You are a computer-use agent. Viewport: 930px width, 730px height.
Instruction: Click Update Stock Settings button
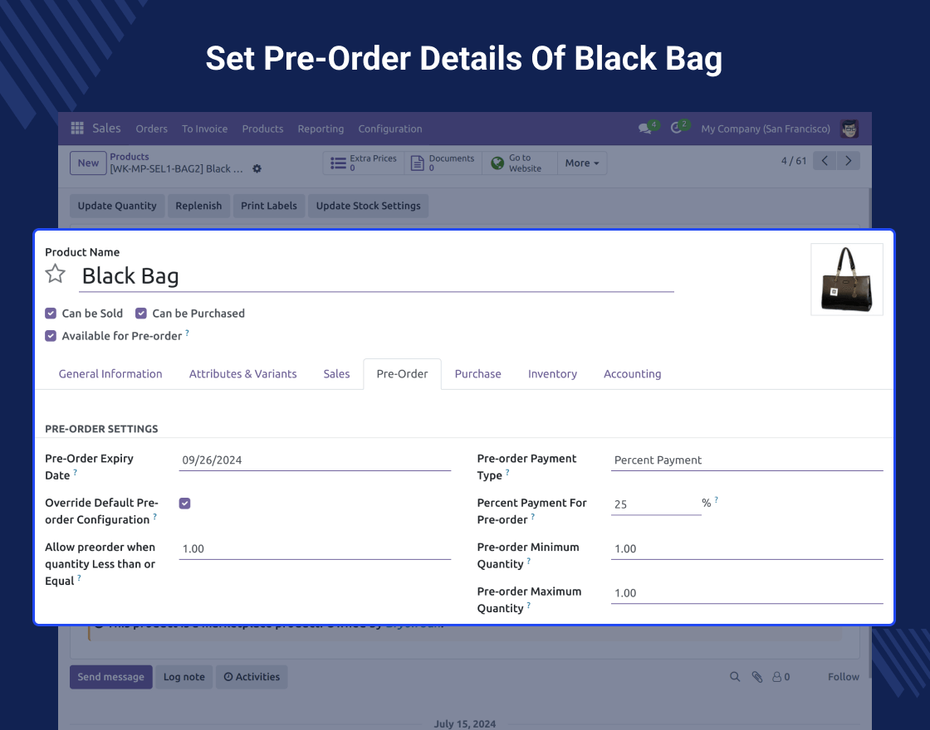369,206
